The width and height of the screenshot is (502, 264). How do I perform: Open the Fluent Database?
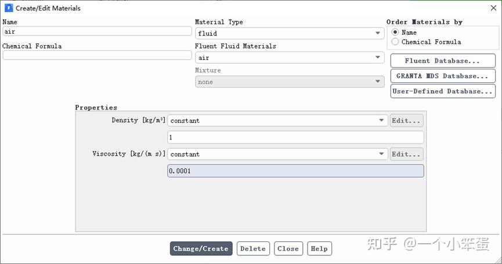(442, 61)
